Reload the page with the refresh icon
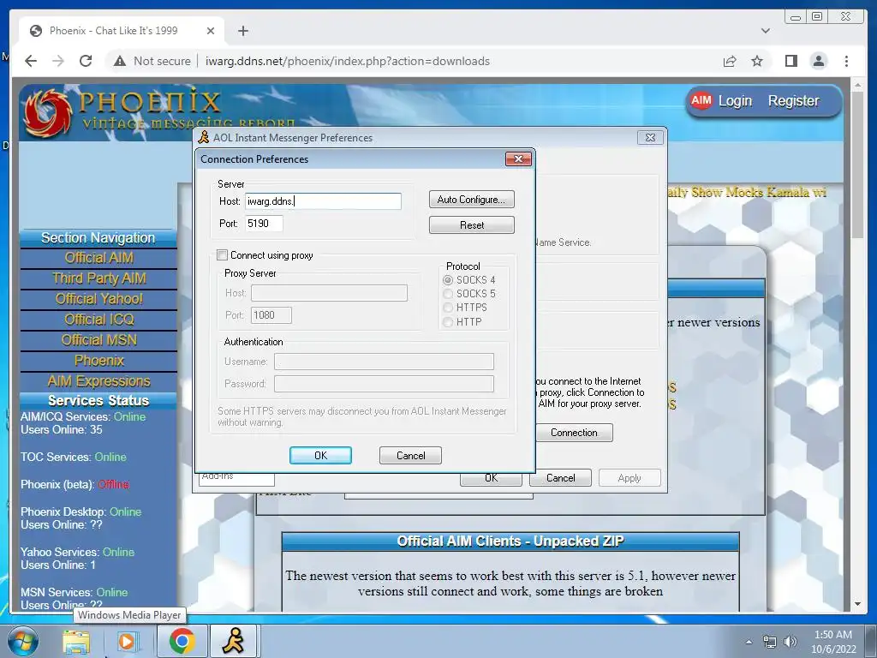The height and width of the screenshot is (658, 877). (x=86, y=61)
